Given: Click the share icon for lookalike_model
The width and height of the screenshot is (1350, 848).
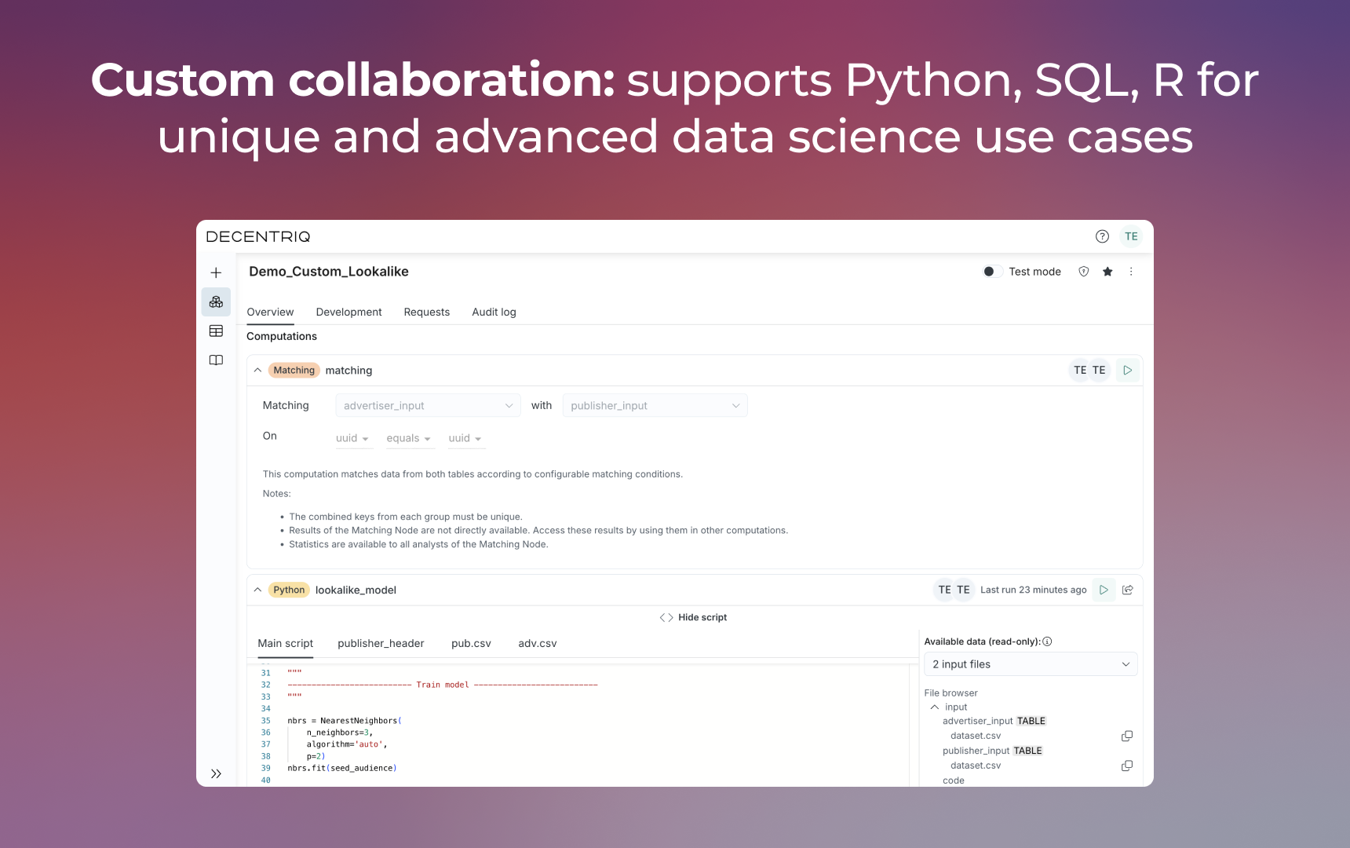Looking at the screenshot, I should click(1128, 590).
